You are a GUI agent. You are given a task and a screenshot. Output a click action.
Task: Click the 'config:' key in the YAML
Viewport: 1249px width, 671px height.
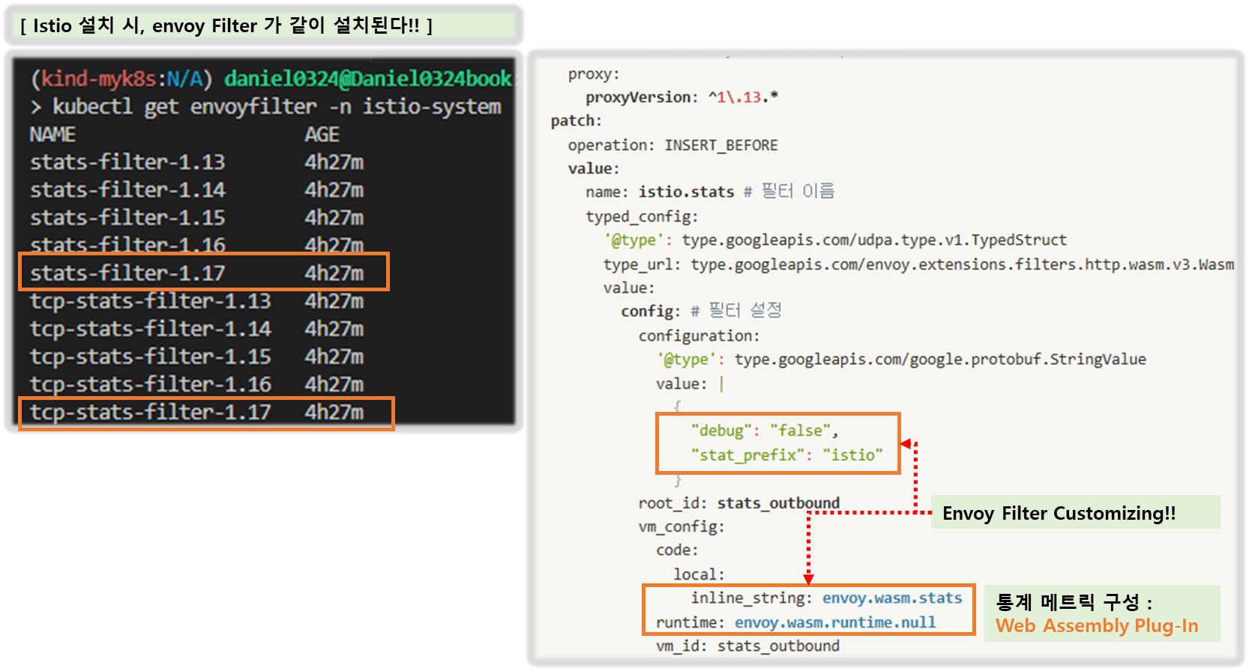(x=651, y=312)
